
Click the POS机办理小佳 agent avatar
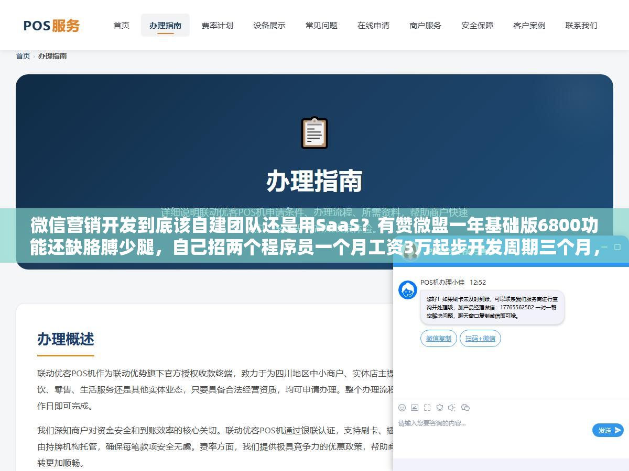point(408,290)
